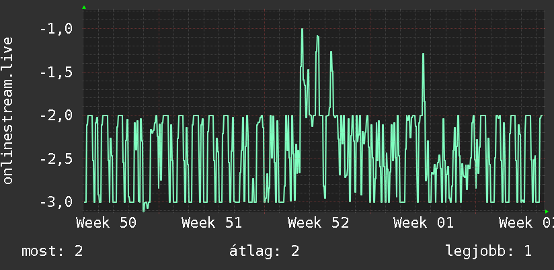Viewport: 554px width, 270px height.
Task: Click the '-3,0' y-axis value
Action: coord(56,202)
